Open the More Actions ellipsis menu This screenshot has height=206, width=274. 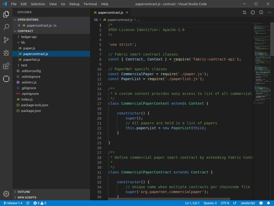(x=269, y=12)
